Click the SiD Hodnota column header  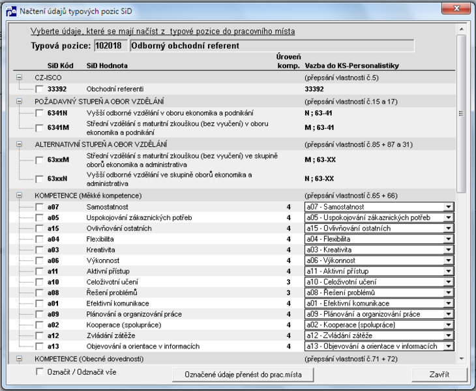[107, 66]
